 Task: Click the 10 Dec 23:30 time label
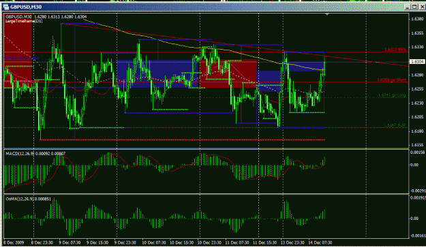tap(209, 243)
